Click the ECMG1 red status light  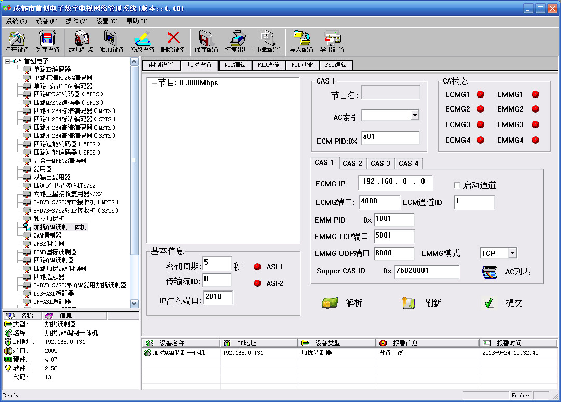[x=481, y=94]
